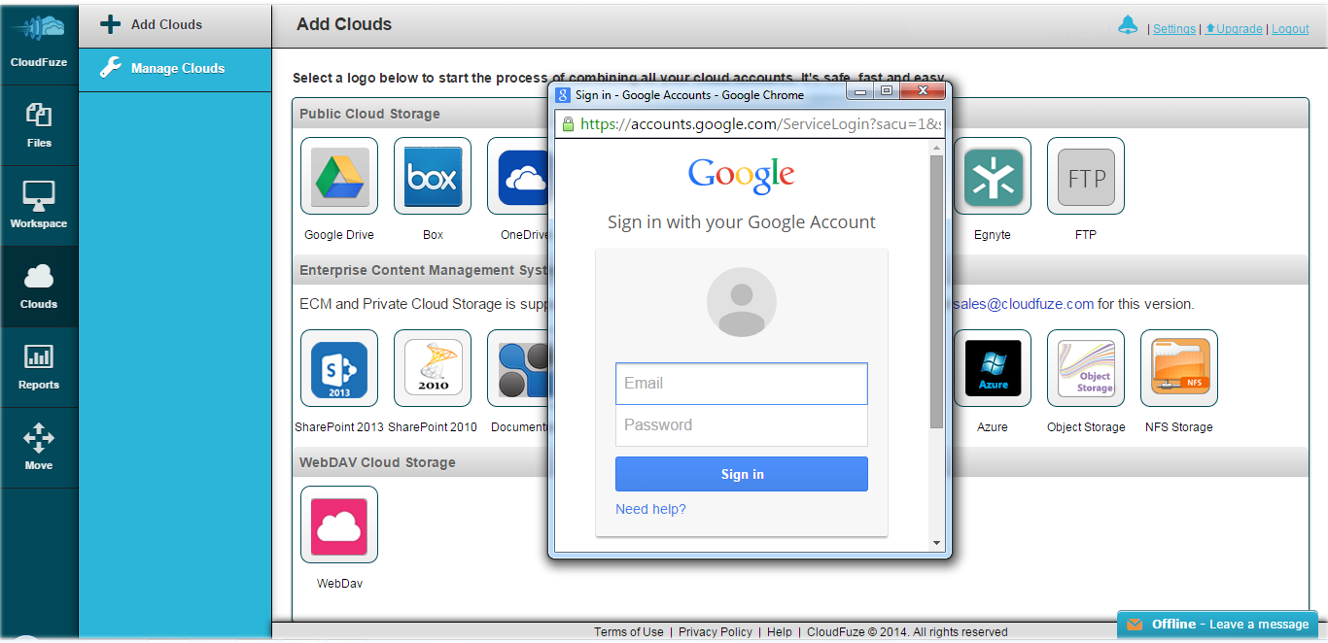Choose the Documentum logo

tap(518, 368)
